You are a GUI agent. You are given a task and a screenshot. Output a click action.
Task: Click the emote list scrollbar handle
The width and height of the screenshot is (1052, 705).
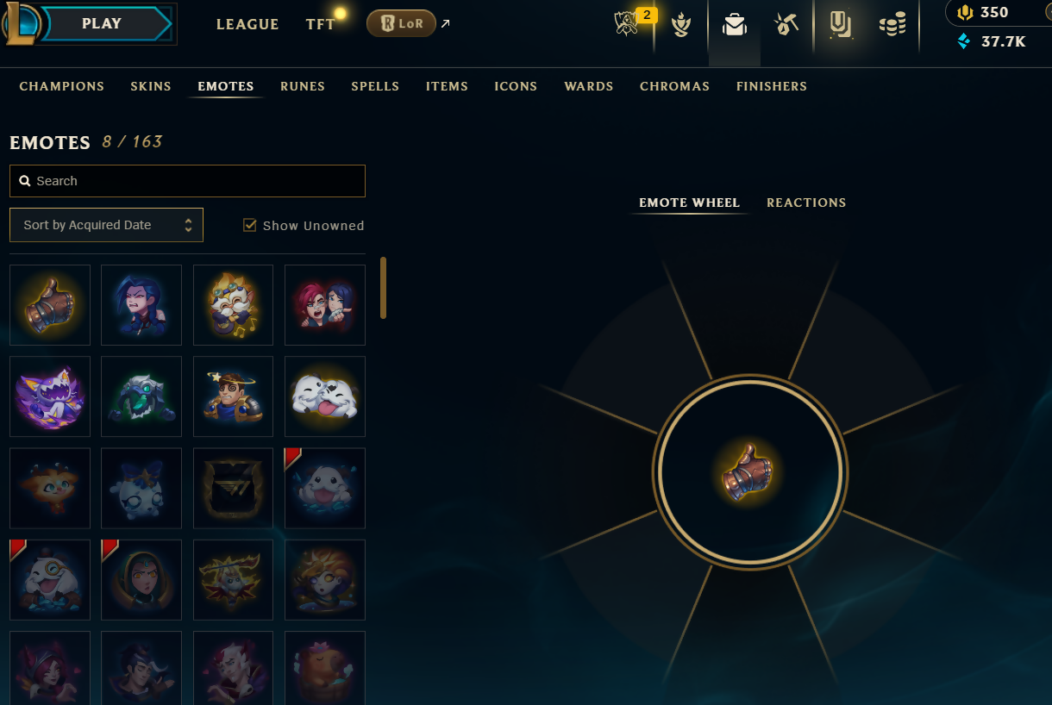383,288
